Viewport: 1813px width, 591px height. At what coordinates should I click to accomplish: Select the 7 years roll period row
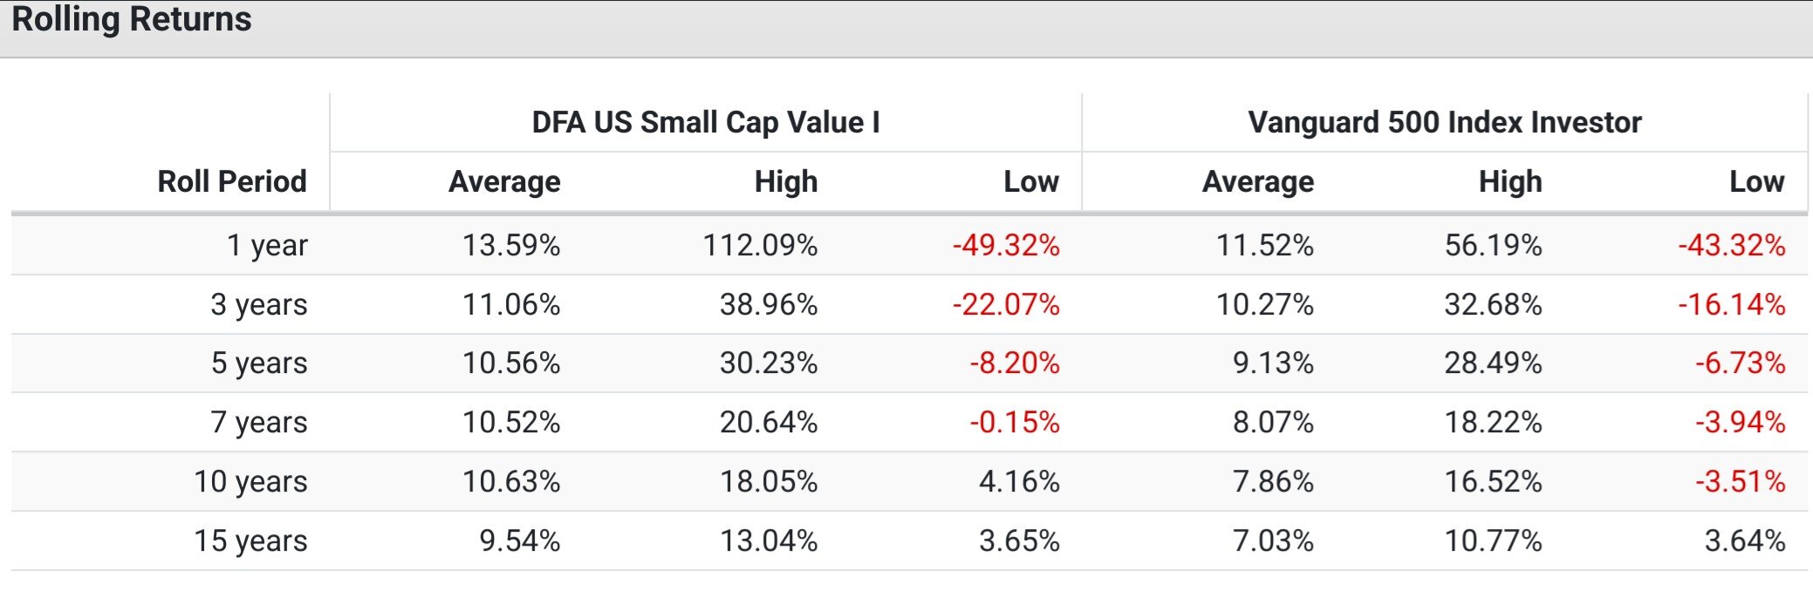click(x=259, y=422)
